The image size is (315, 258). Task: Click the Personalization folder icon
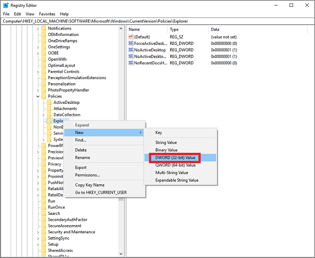pos(44,84)
